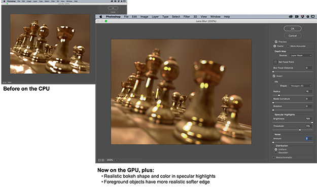Open the 3D menu in the large window
This screenshot has width=317, height=187.
tap(195, 17)
